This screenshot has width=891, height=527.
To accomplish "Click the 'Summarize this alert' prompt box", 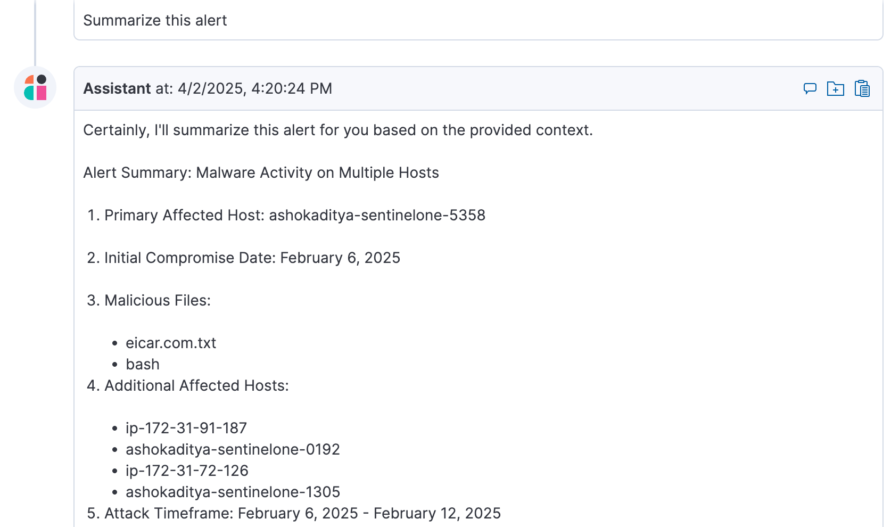I will pyautogui.click(x=478, y=20).
